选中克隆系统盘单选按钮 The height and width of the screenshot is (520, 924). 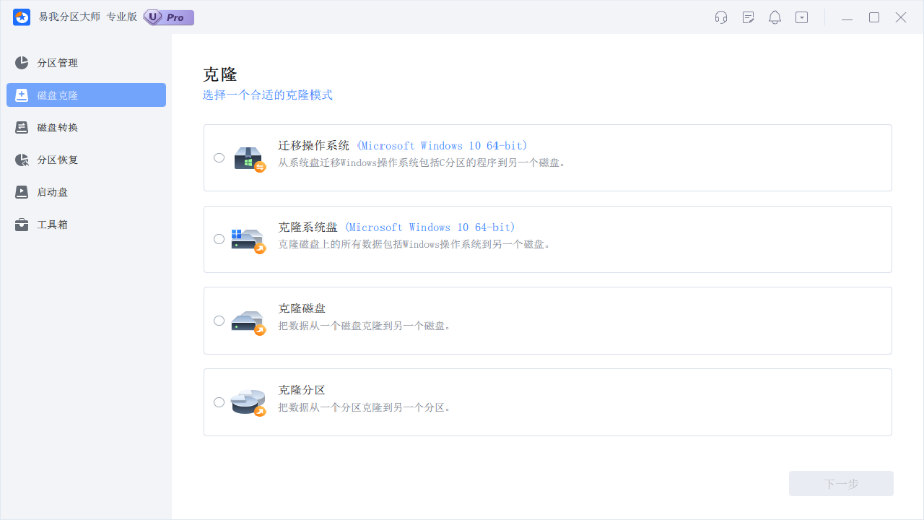tap(219, 239)
